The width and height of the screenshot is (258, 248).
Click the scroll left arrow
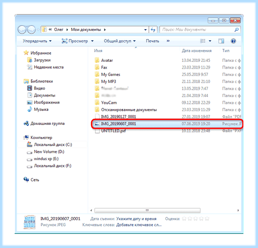[91, 210]
